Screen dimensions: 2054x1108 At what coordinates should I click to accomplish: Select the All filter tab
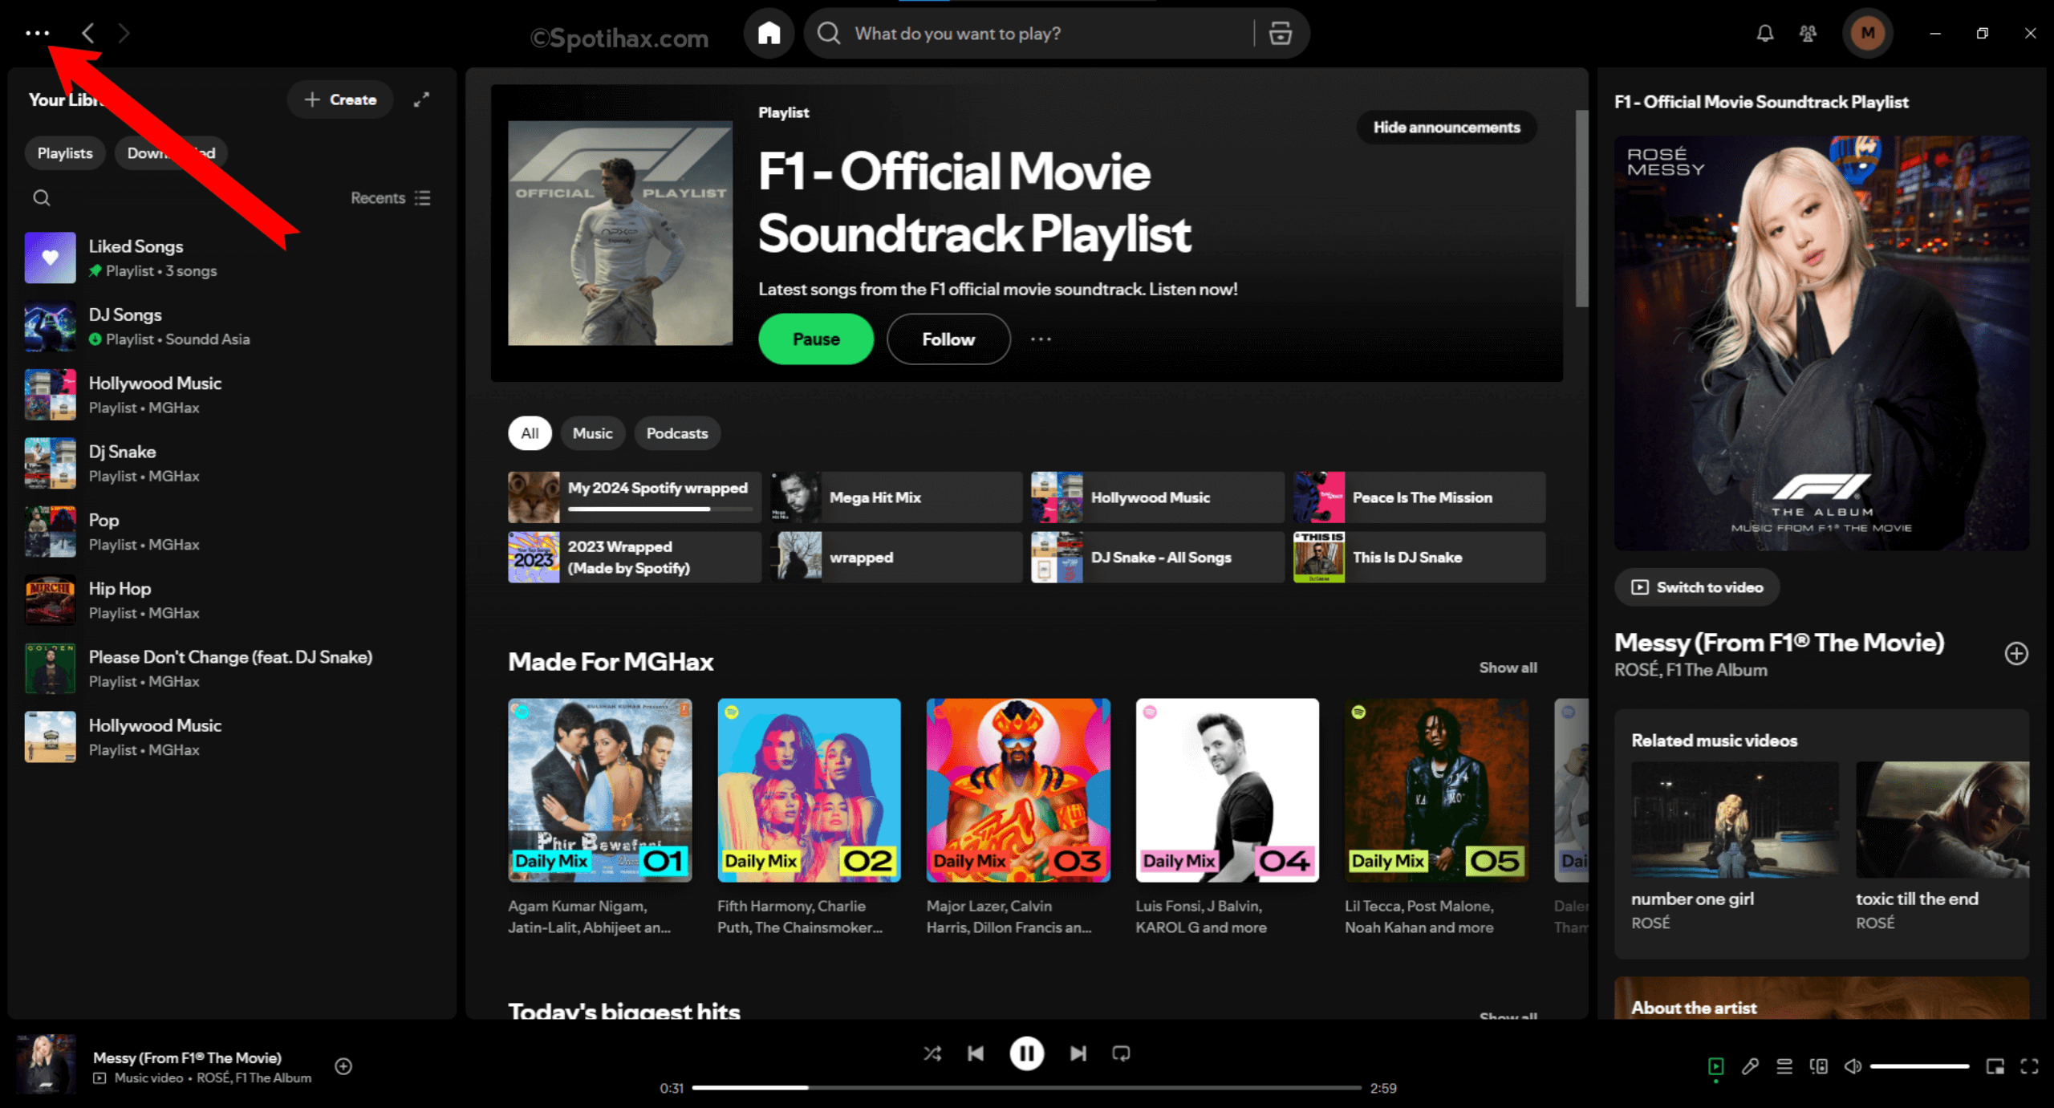click(530, 433)
